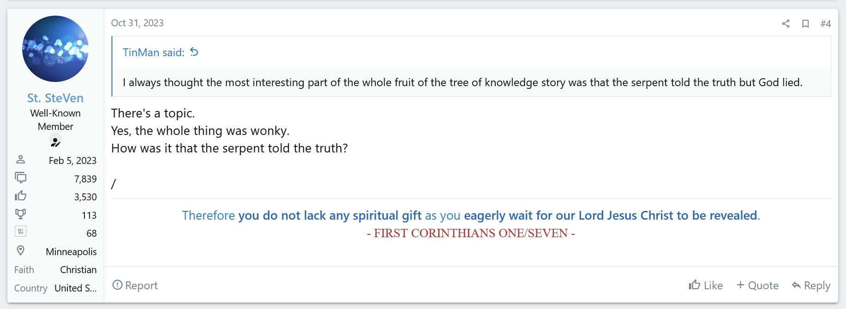Click the joined date person icon
The image size is (846, 309).
tap(20, 160)
